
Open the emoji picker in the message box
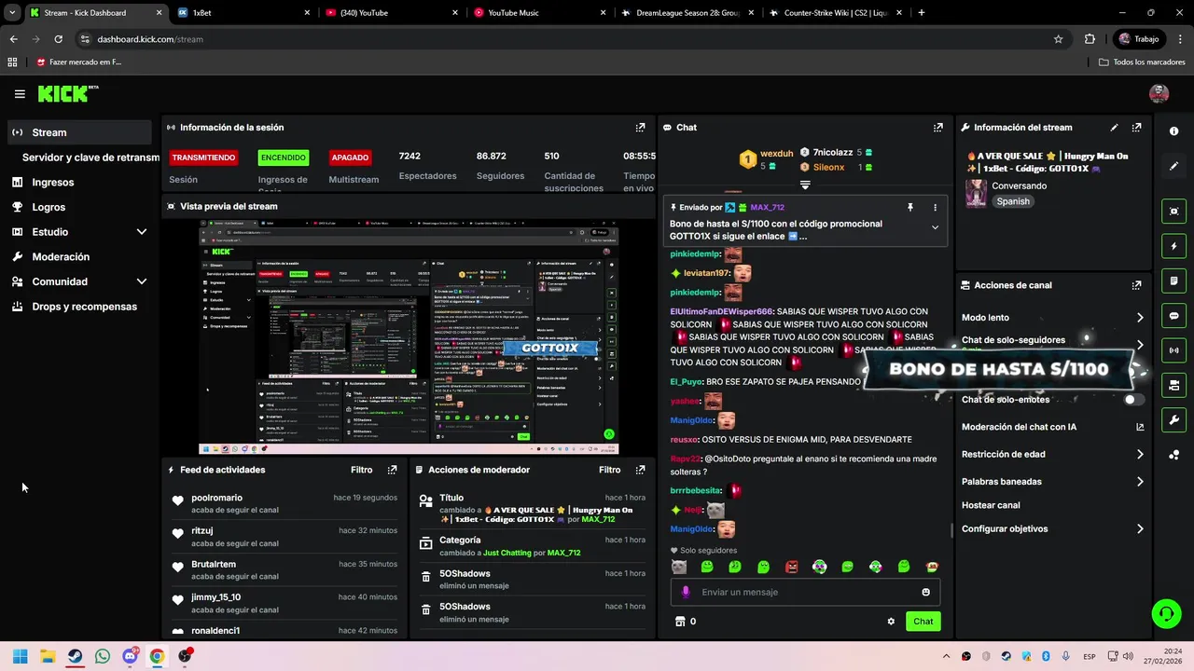coord(925,592)
